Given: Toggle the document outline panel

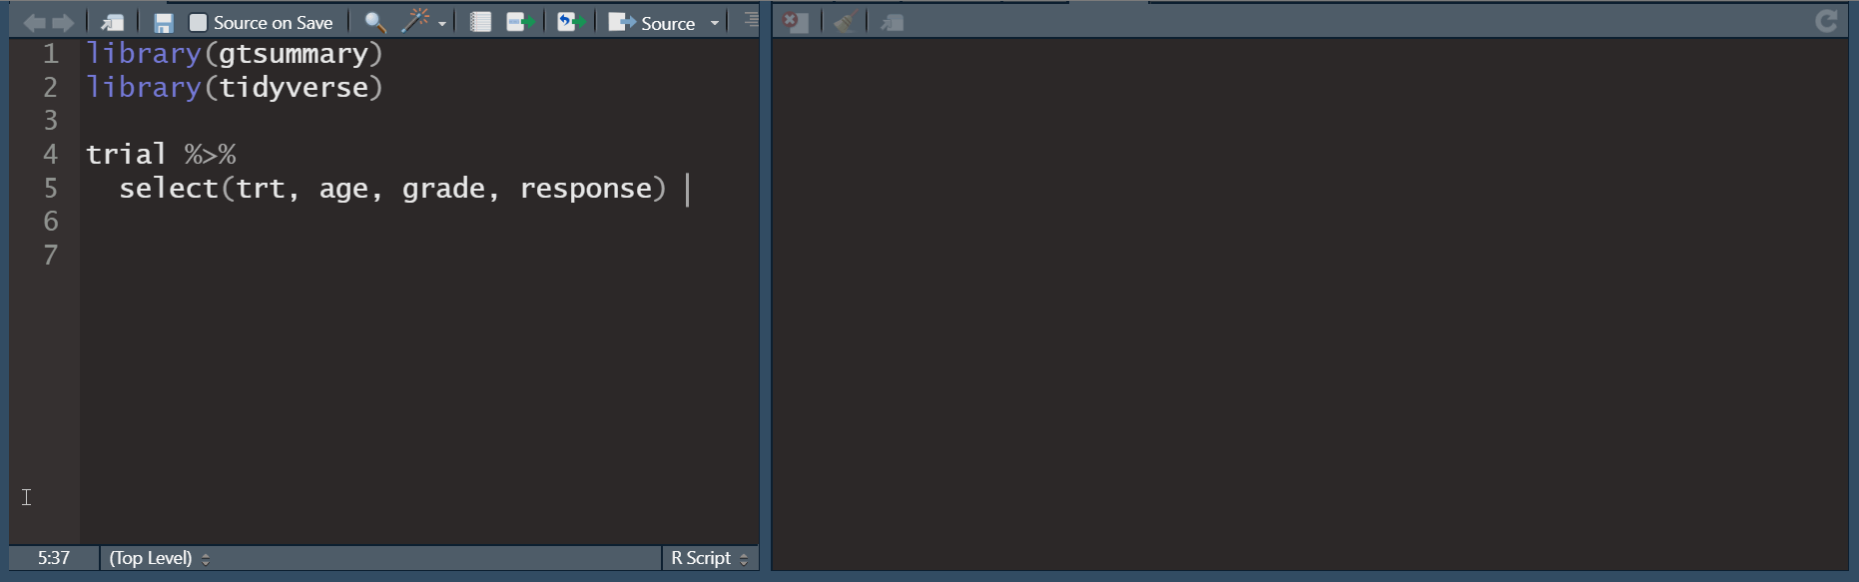Looking at the screenshot, I should click(750, 21).
